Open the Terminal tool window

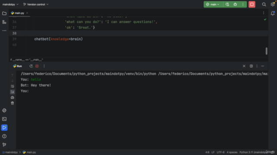coord(4,119)
